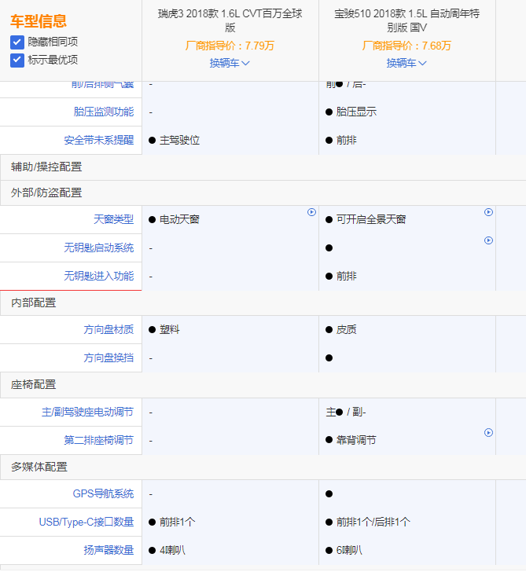The width and height of the screenshot is (526, 572).
Task: Open 换辆车 dropdown under 瑞虎3
Action: point(230,63)
